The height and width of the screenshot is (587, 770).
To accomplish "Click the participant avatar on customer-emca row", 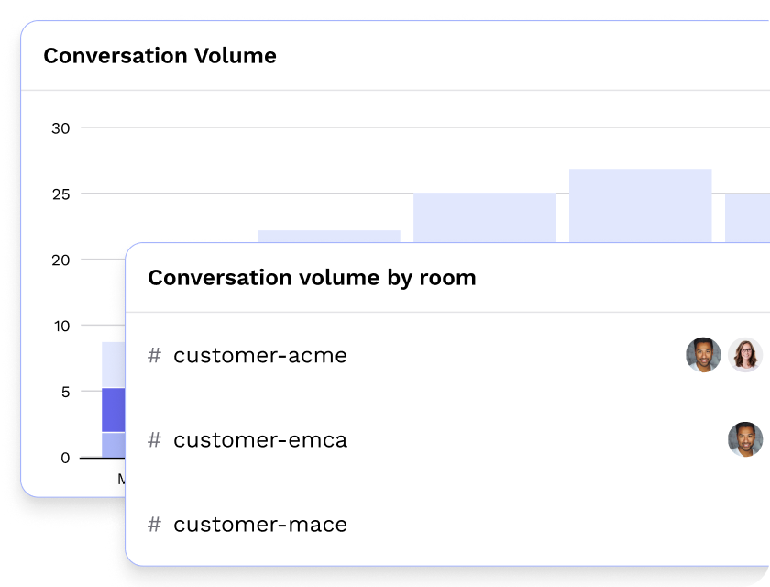I will point(745,439).
